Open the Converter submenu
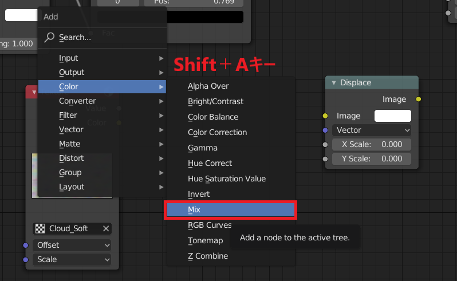The width and height of the screenshot is (457, 281). click(102, 101)
